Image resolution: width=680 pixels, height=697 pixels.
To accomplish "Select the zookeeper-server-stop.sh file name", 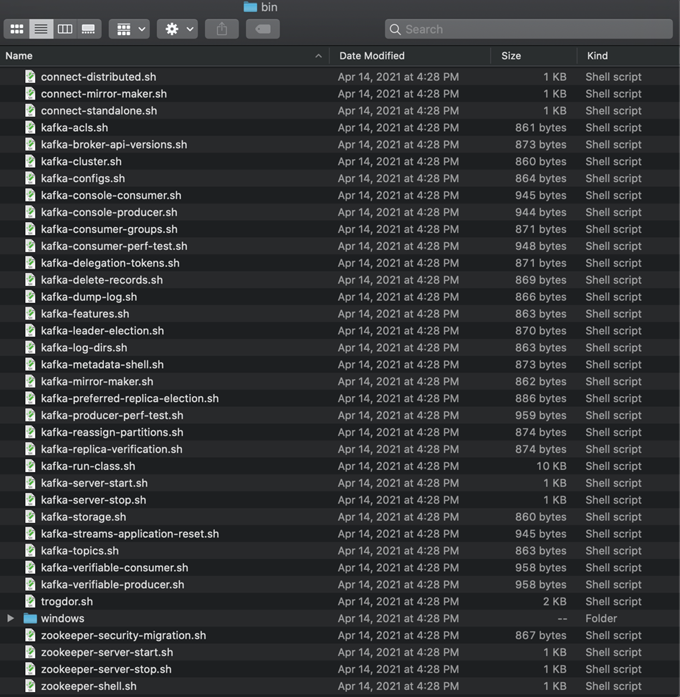I will [106, 669].
